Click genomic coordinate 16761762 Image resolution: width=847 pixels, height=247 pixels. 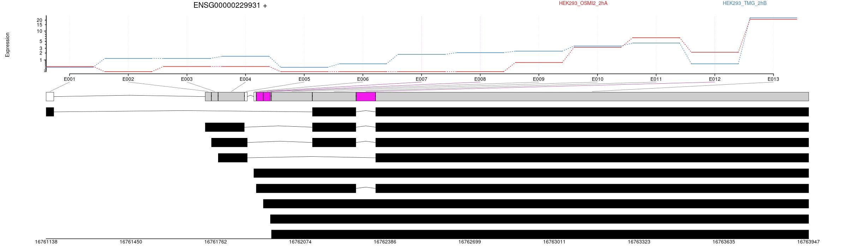[216, 242]
